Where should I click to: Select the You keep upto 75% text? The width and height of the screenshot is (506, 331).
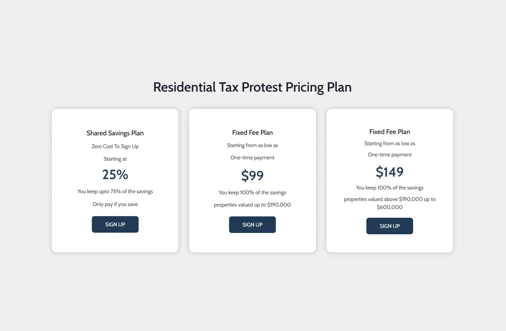point(115,191)
